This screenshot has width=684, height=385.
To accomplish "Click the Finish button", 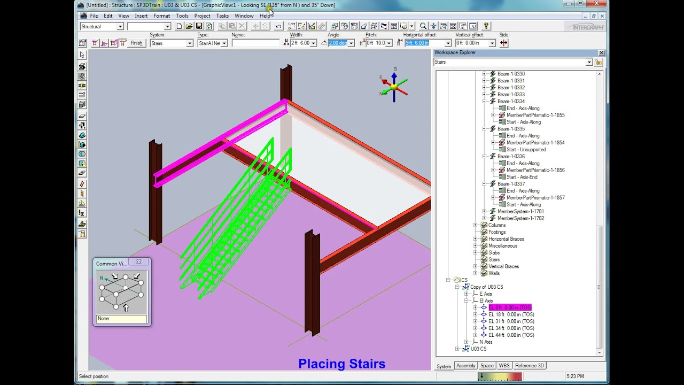I will (136, 43).
